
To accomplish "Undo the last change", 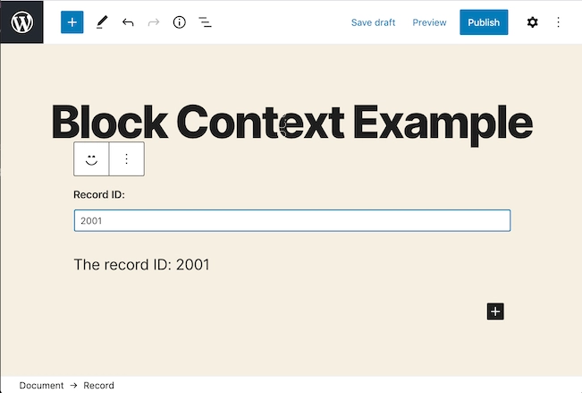I will [128, 22].
